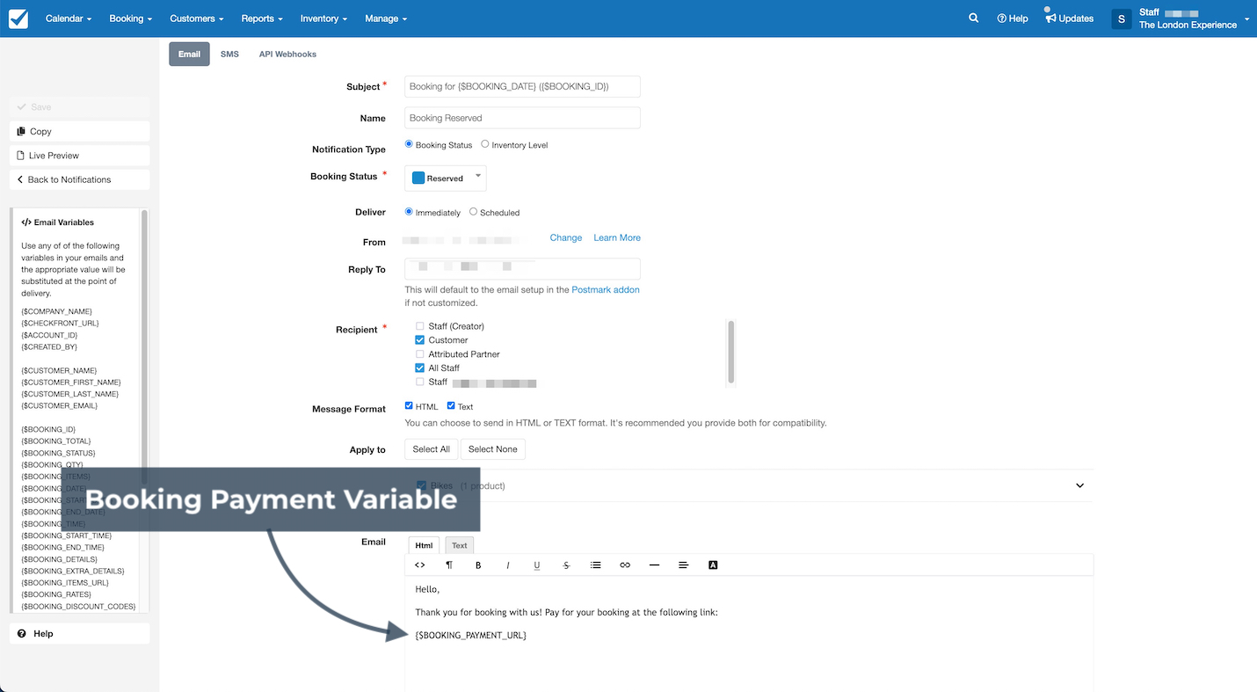Click into the Subject input field
The height and width of the screenshot is (692, 1257).
tap(522, 86)
